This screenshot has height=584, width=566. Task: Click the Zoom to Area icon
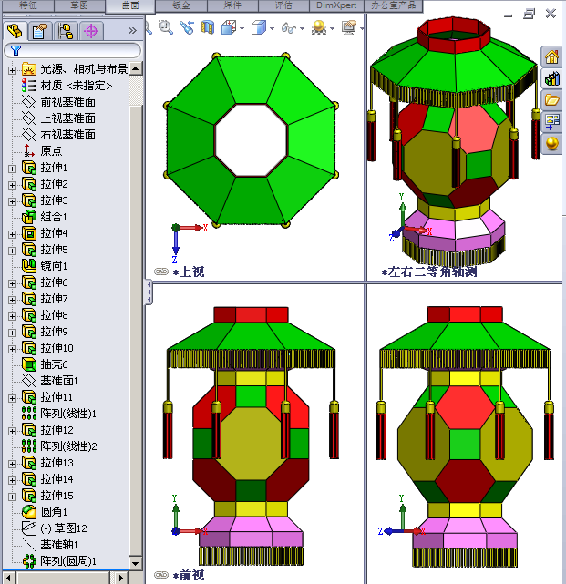[x=166, y=27]
